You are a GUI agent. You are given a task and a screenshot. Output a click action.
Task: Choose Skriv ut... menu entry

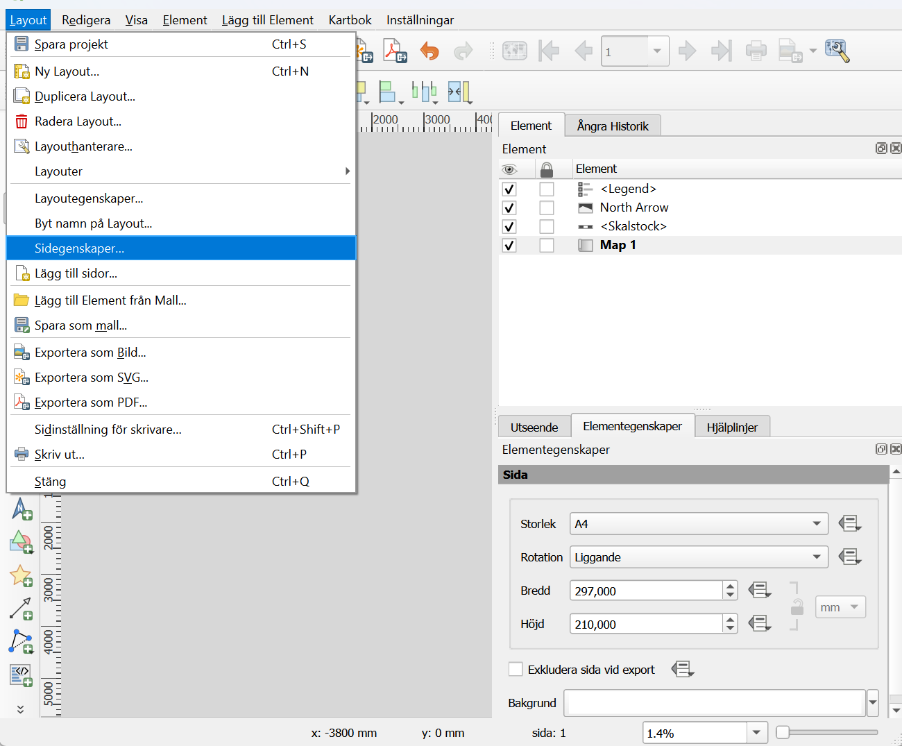tap(181, 455)
